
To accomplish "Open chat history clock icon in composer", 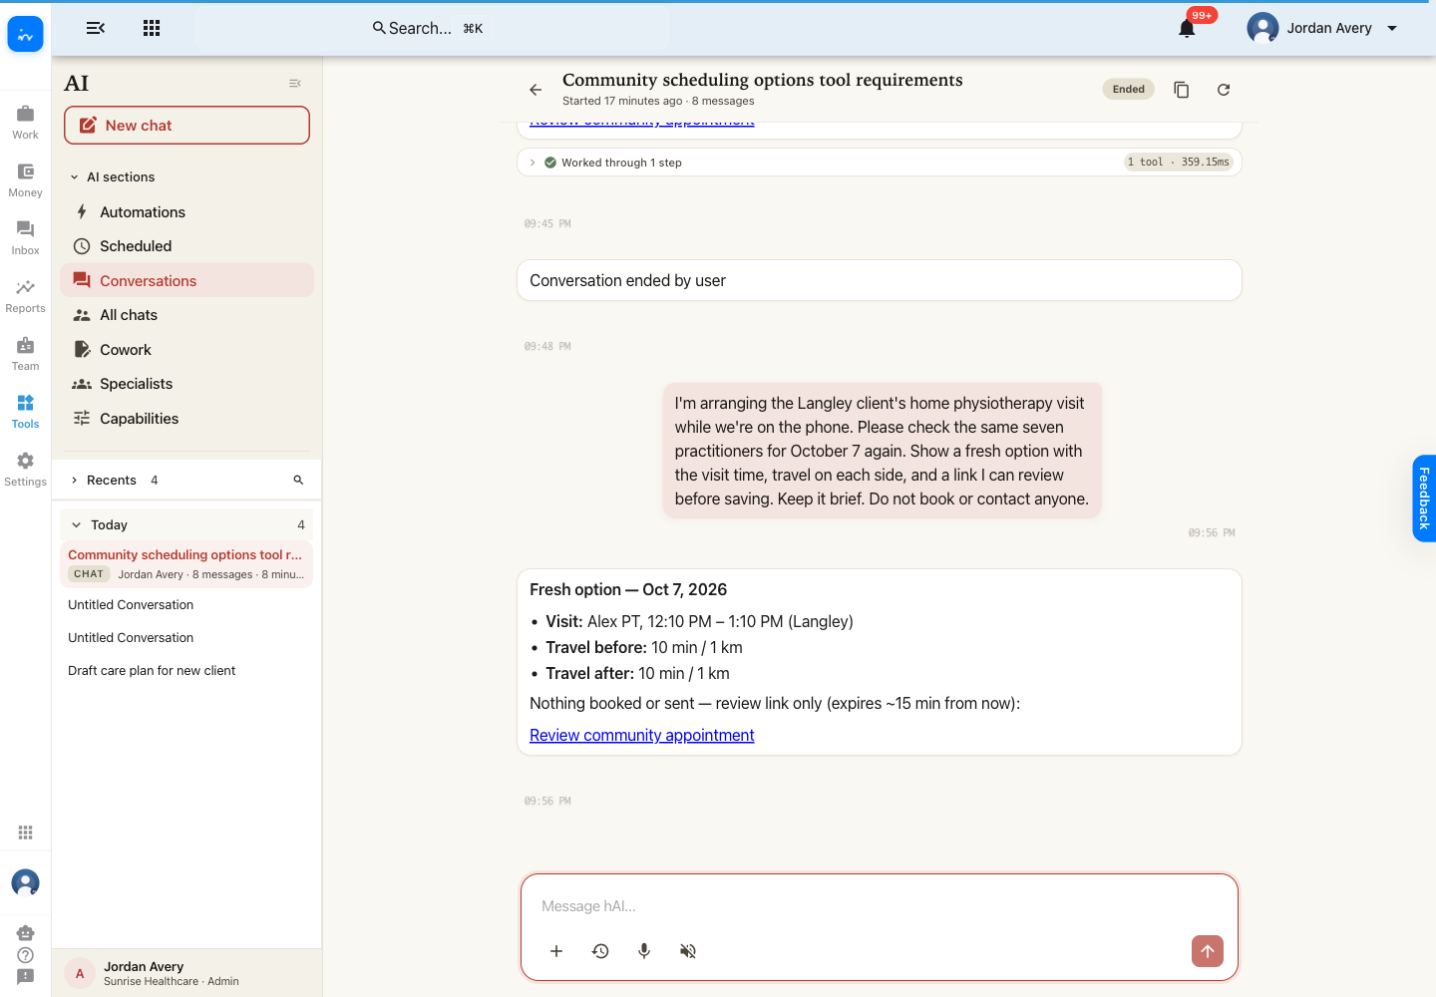I will tap(600, 951).
